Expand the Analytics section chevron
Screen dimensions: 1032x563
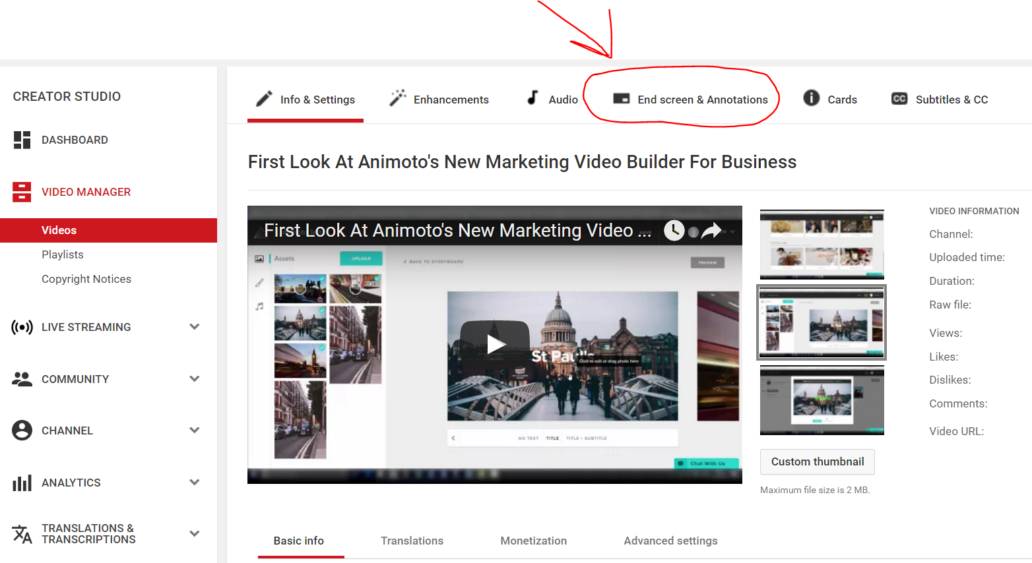(x=195, y=483)
